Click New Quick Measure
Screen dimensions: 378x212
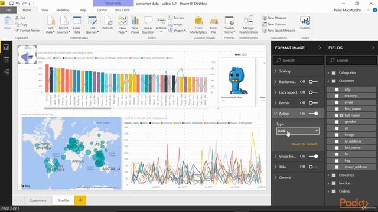[279, 31]
